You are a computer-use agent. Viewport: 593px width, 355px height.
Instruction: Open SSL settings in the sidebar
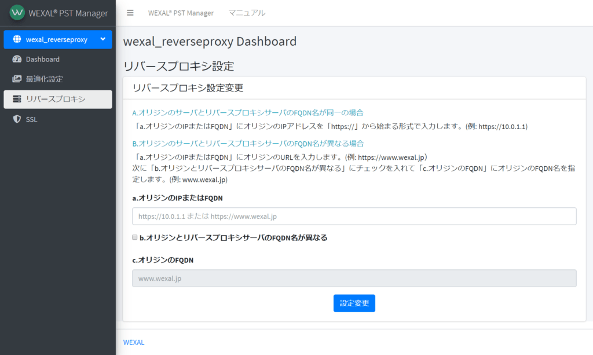pos(58,119)
